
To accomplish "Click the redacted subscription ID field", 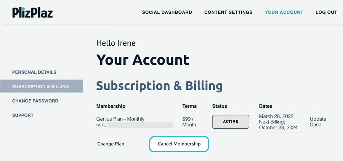I will click(x=140, y=125).
